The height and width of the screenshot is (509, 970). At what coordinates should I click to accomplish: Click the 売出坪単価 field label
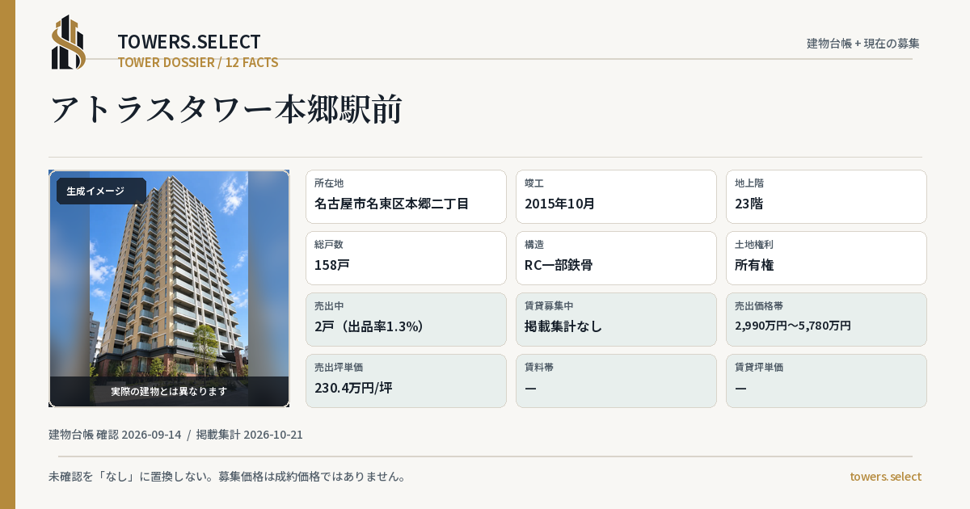click(339, 368)
